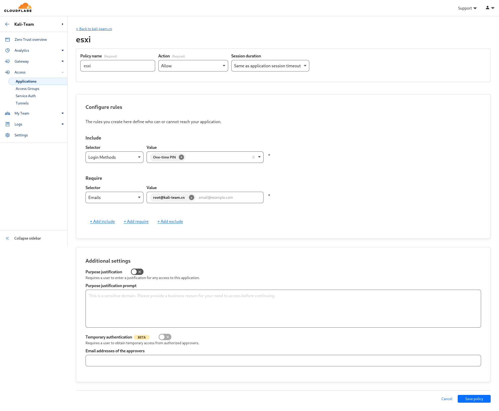Click the Cancel link
This screenshot has width=499, height=411.
(447, 399)
